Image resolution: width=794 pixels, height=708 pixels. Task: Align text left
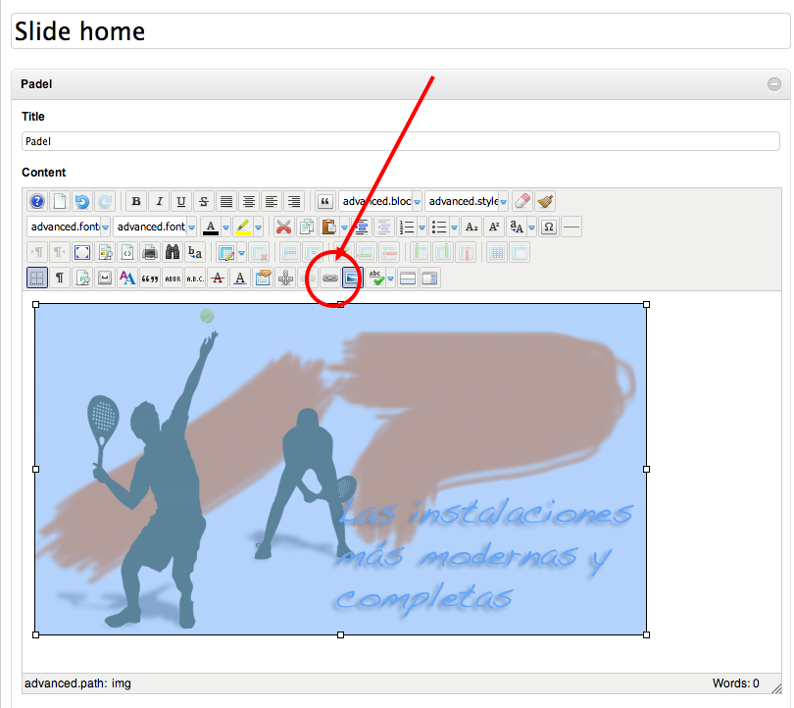pyautogui.click(x=271, y=202)
